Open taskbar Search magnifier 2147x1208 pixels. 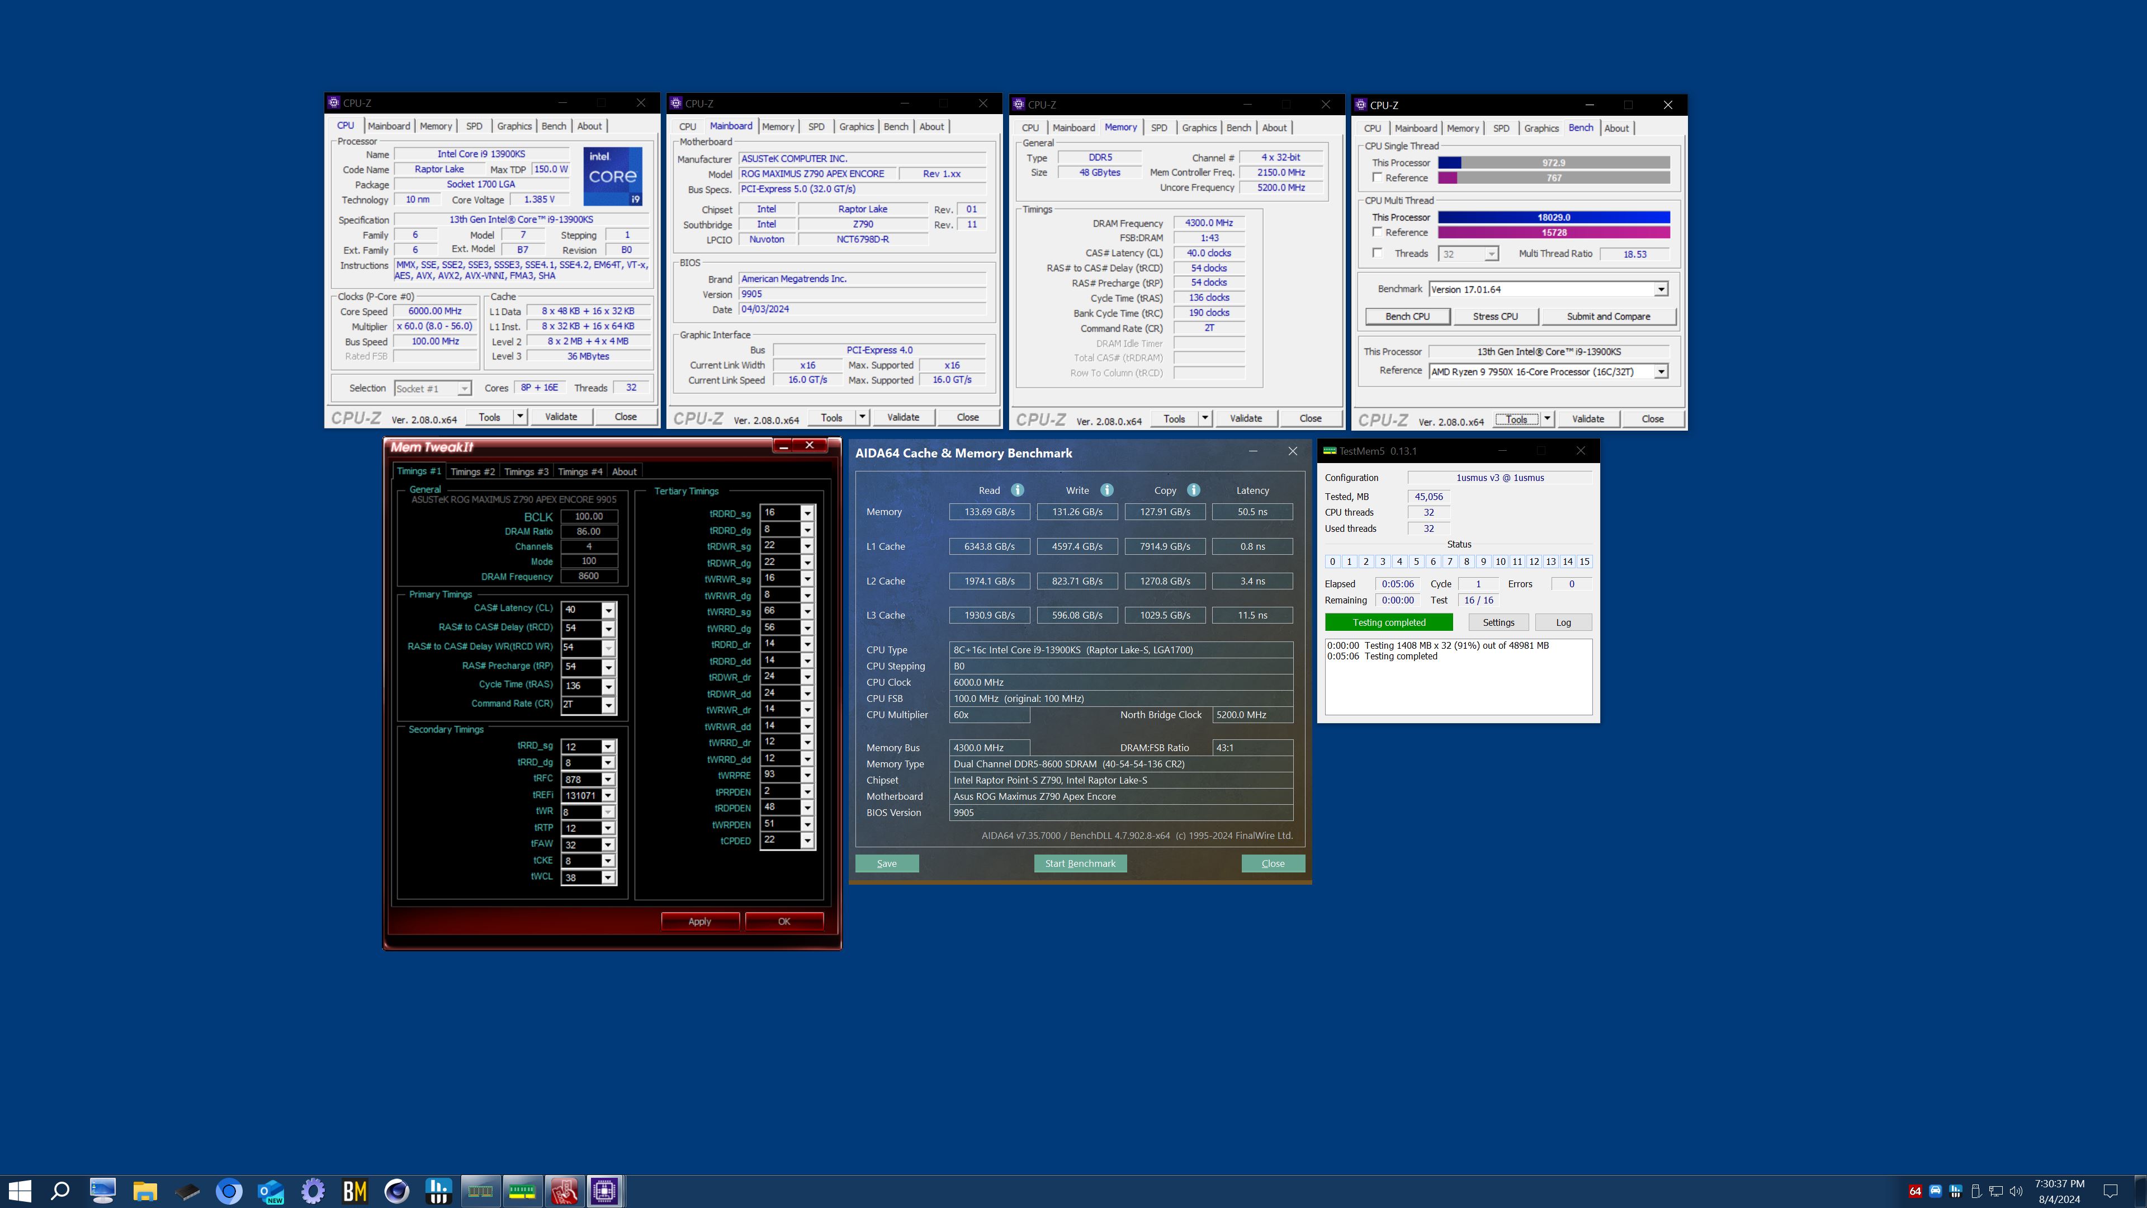(60, 1191)
